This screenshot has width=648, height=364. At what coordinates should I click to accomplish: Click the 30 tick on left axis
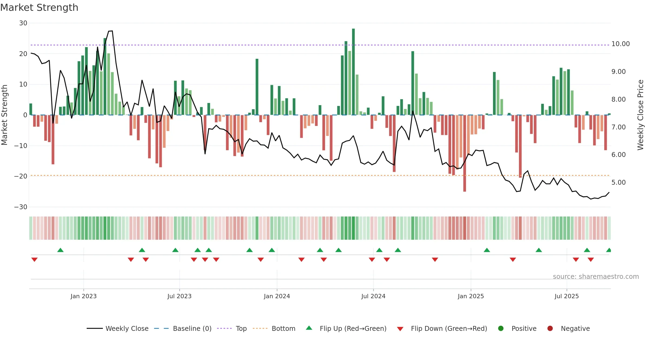[x=23, y=23]
